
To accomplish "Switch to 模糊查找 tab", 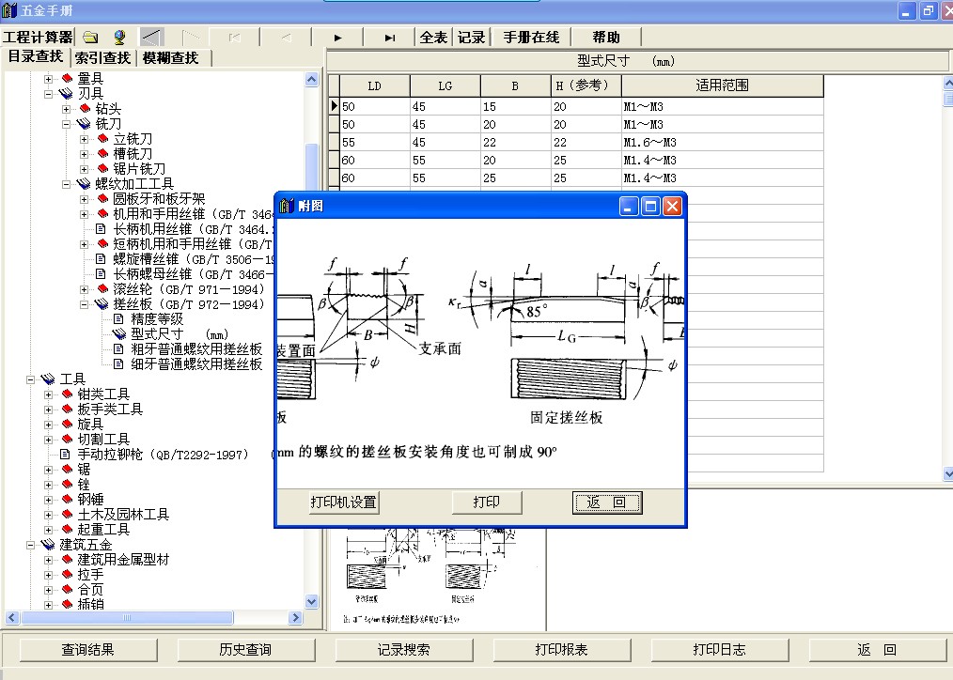I will point(170,57).
